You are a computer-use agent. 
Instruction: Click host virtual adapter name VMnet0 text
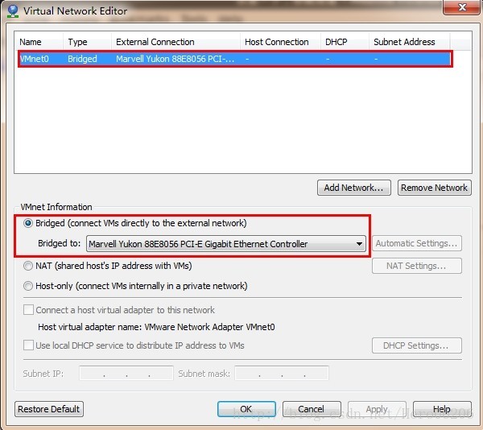click(x=209, y=327)
